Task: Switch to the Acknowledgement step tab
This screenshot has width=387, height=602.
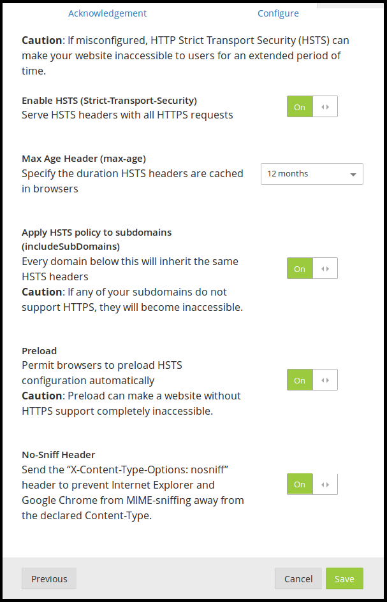Action: 107,13
